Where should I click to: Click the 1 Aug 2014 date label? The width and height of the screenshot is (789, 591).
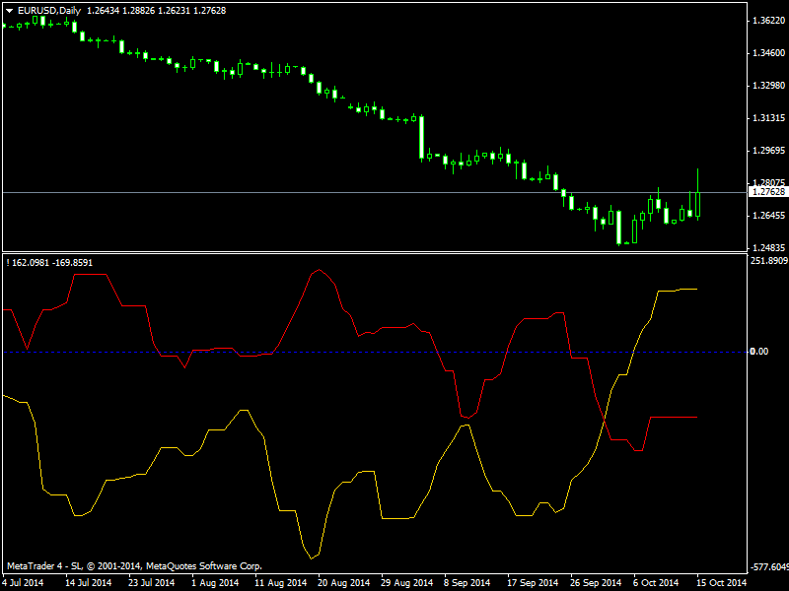coord(215,583)
